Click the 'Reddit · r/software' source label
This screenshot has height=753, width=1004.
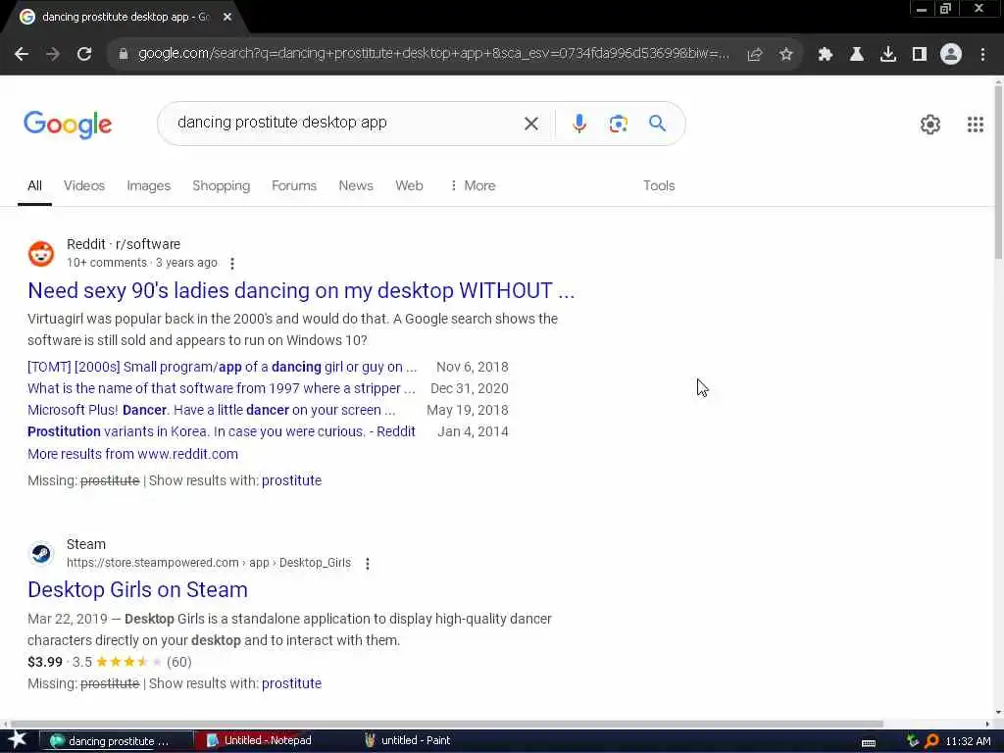coord(124,244)
